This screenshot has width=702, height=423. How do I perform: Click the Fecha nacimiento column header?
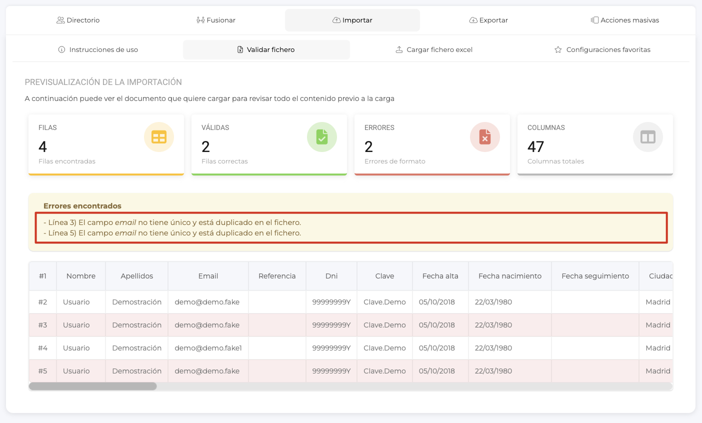click(510, 276)
